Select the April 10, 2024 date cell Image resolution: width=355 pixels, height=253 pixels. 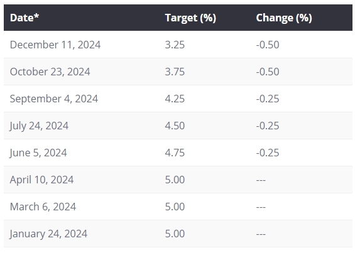41,180
